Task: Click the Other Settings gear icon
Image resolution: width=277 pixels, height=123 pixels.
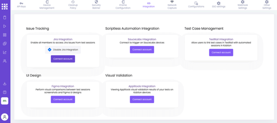Action: pyautogui.click(x=267, y=2)
